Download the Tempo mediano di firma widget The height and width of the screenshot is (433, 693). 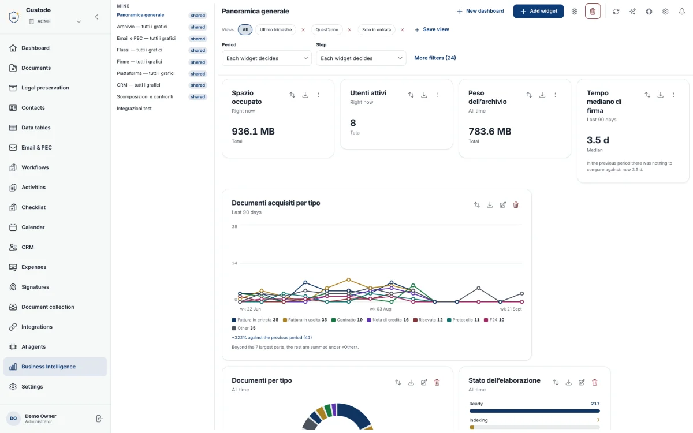coord(661,95)
